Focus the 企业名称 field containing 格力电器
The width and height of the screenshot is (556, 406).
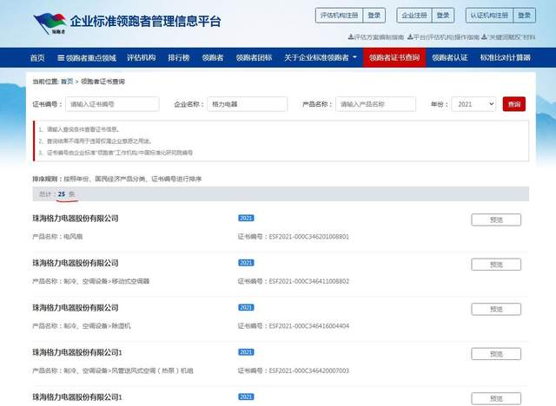[x=247, y=104]
